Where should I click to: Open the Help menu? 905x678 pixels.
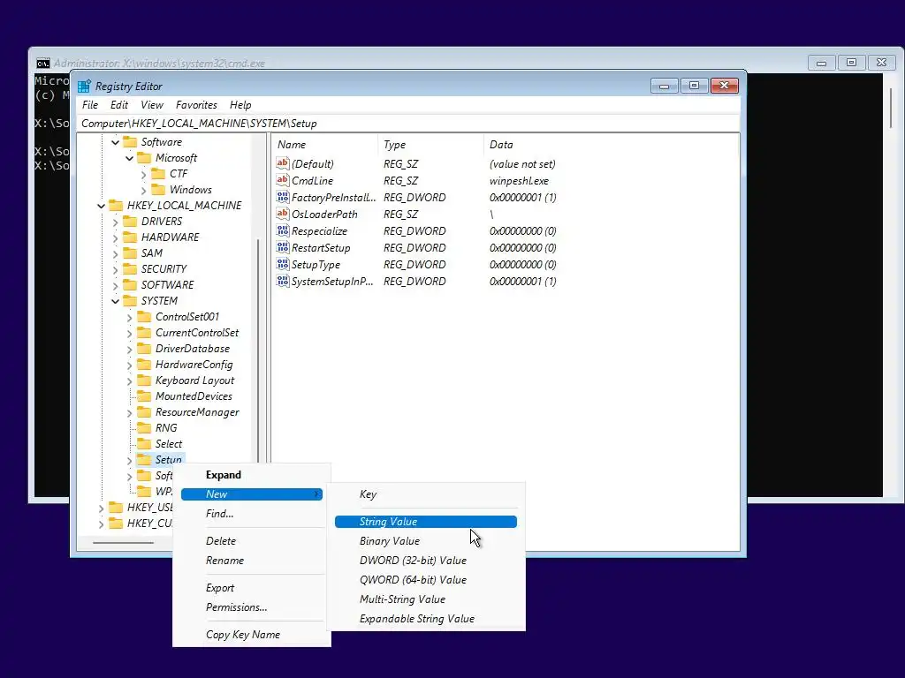(x=240, y=105)
